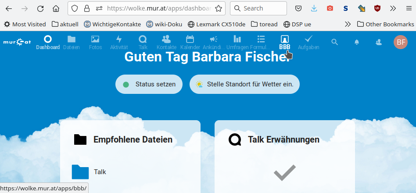416x193 pixels.
Task: Open the user menu via BF avatar
Action: pyautogui.click(x=400, y=42)
